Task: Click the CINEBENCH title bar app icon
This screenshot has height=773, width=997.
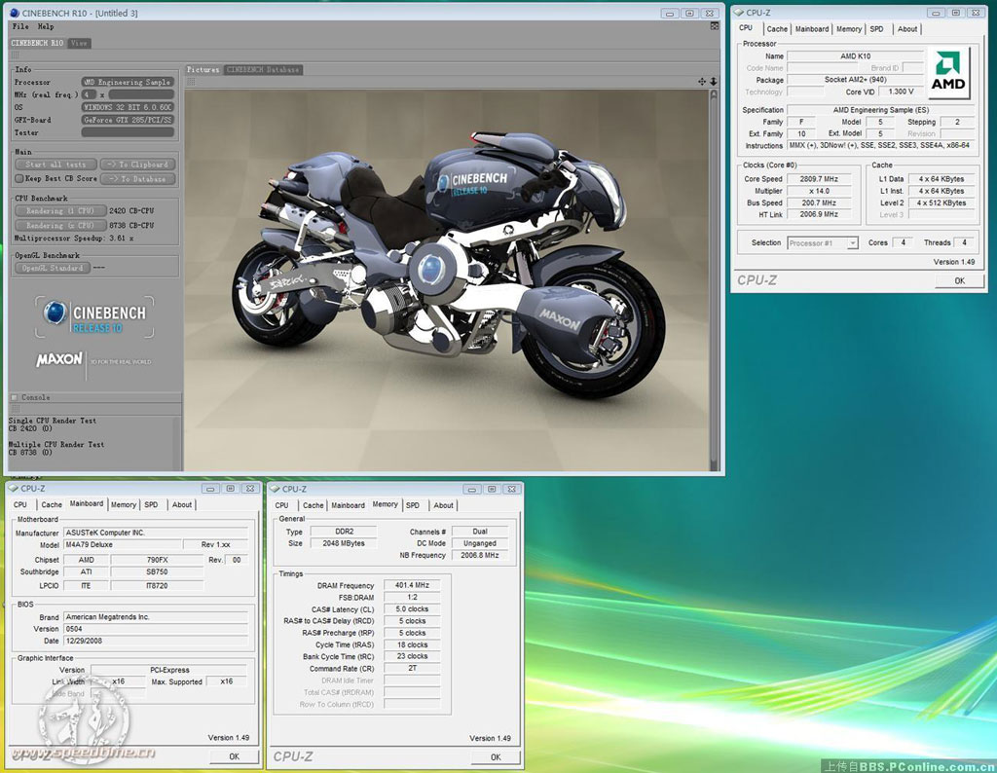Action: pos(16,13)
